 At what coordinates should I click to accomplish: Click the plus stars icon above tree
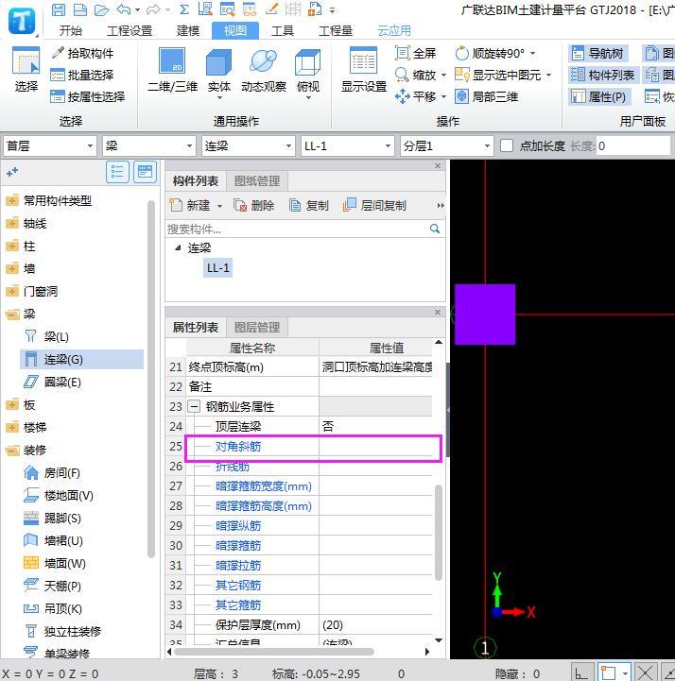[x=12, y=172]
